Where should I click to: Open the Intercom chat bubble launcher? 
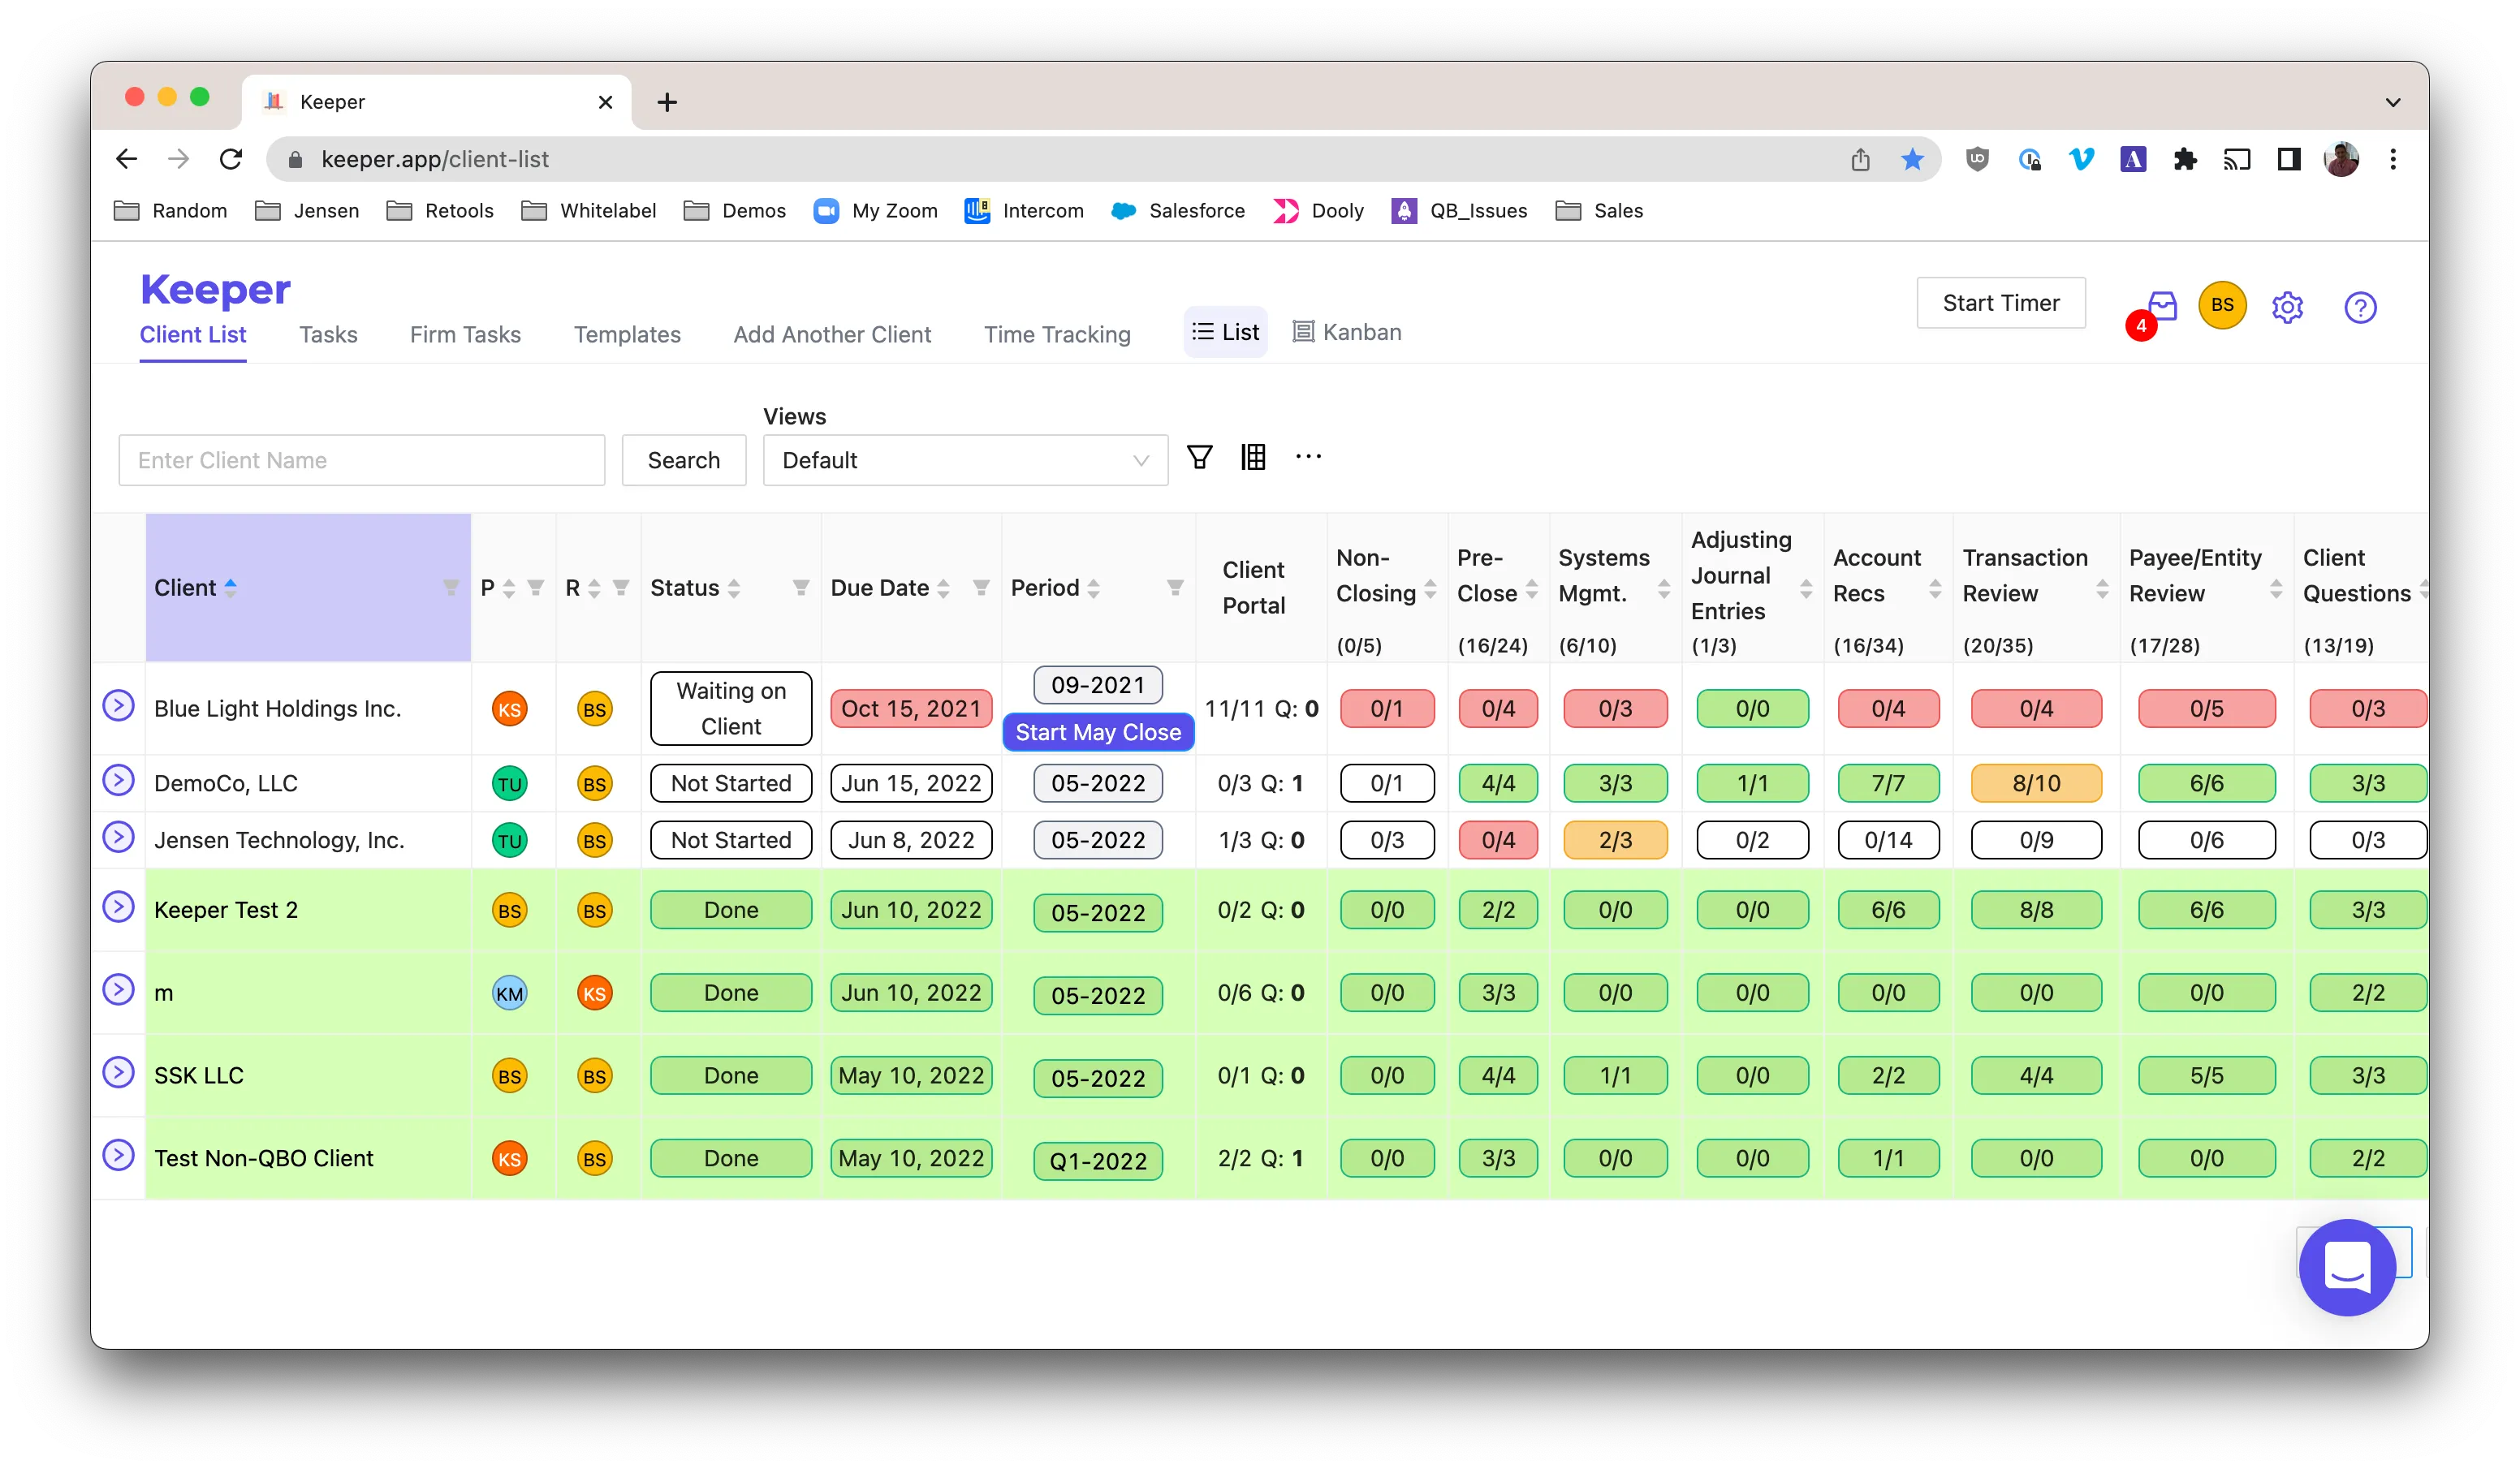pyautogui.click(x=2346, y=1267)
